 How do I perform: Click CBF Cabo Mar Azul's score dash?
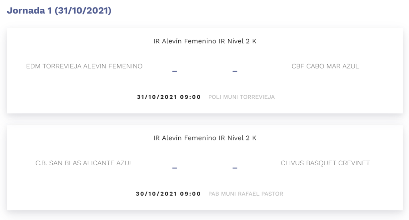pyautogui.click(x=235, y=72)
